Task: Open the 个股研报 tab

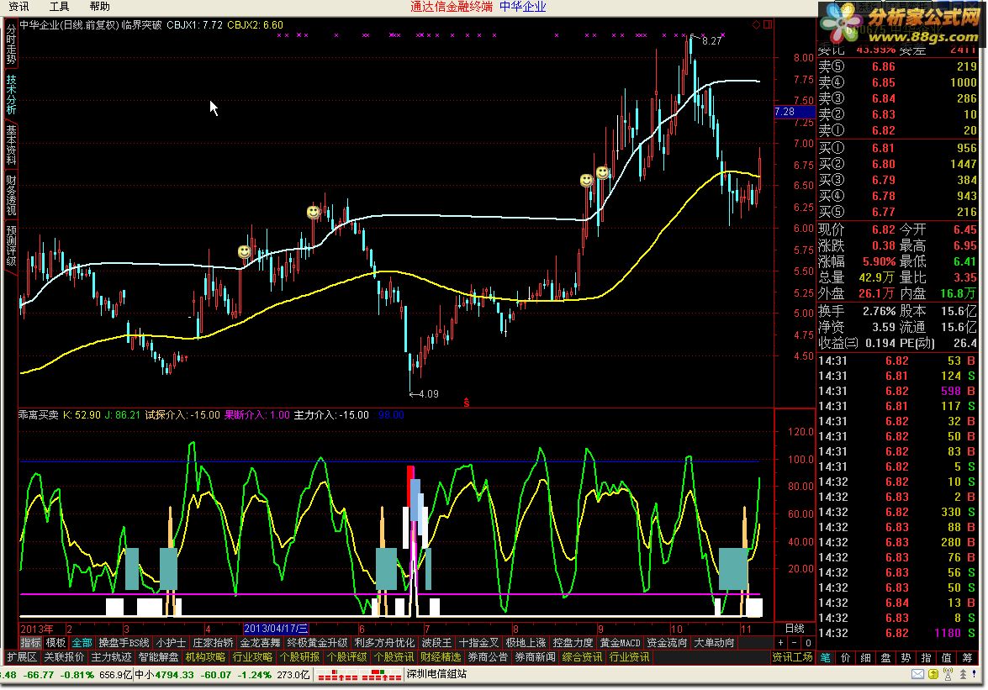Action: coord(299,657)
